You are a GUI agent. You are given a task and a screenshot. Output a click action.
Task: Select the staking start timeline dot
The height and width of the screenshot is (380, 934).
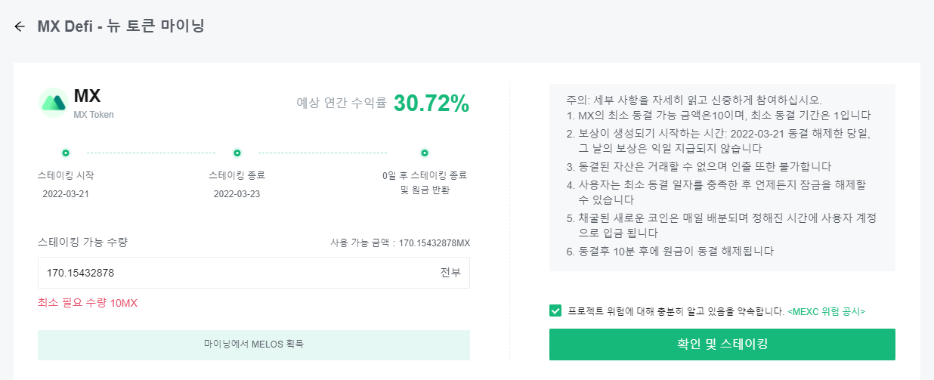66,153
